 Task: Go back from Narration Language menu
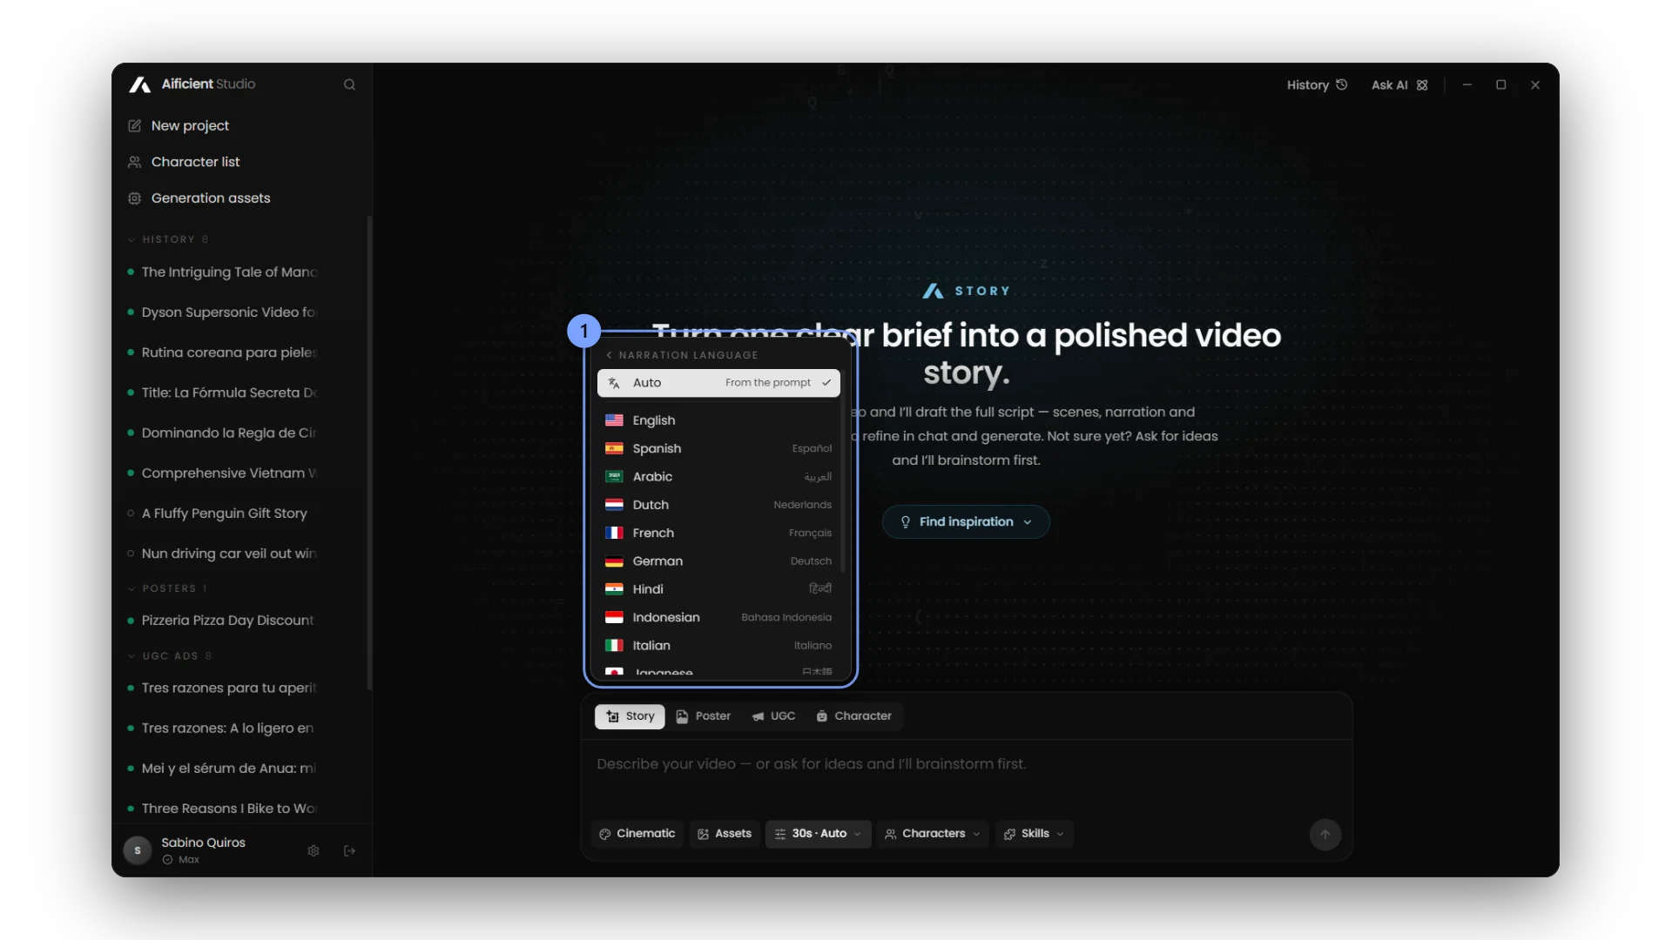pos(609,355)
